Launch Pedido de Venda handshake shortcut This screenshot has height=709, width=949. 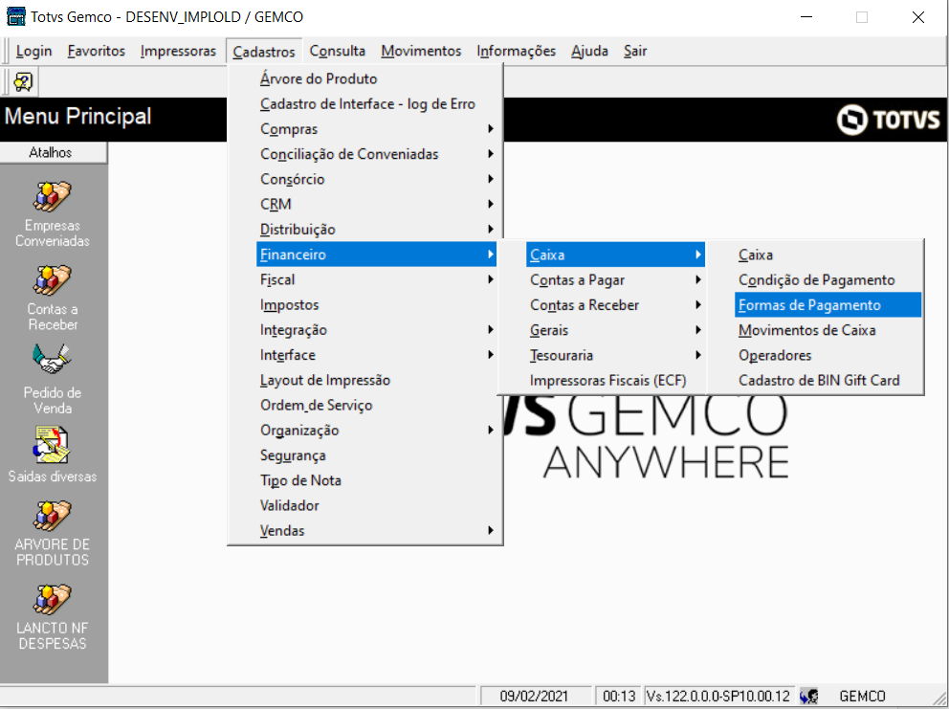coord(52,359)
